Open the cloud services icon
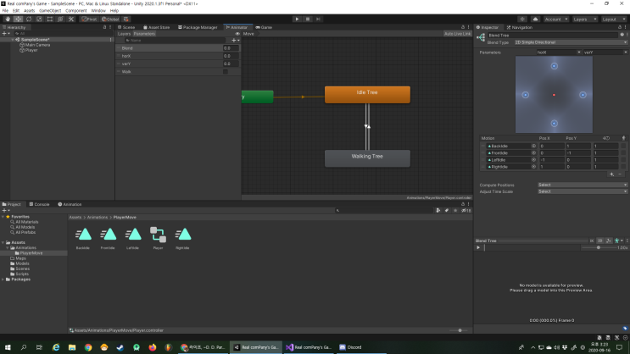 click(x=535, y=19)
